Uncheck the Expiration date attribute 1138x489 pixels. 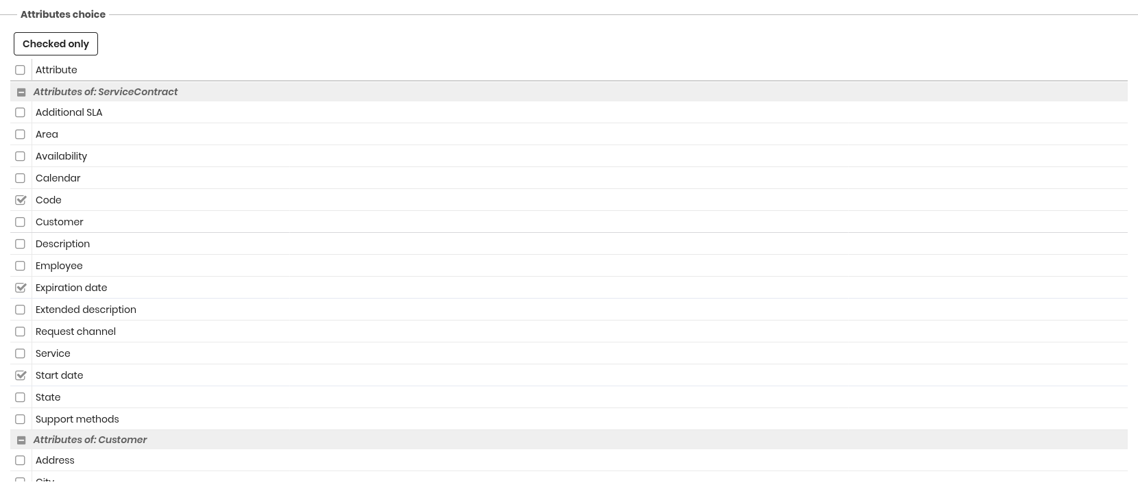[21, 288]
